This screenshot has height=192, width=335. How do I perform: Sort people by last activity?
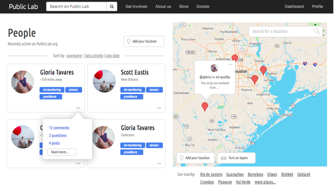pyautogui.click(x=94, y=56)
